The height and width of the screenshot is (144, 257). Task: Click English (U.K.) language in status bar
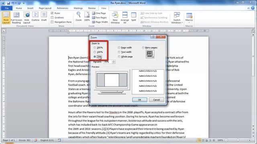tap(47, 140)
